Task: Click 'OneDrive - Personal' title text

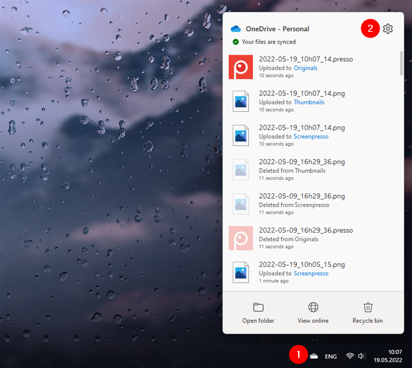Action: click(277, 29)
